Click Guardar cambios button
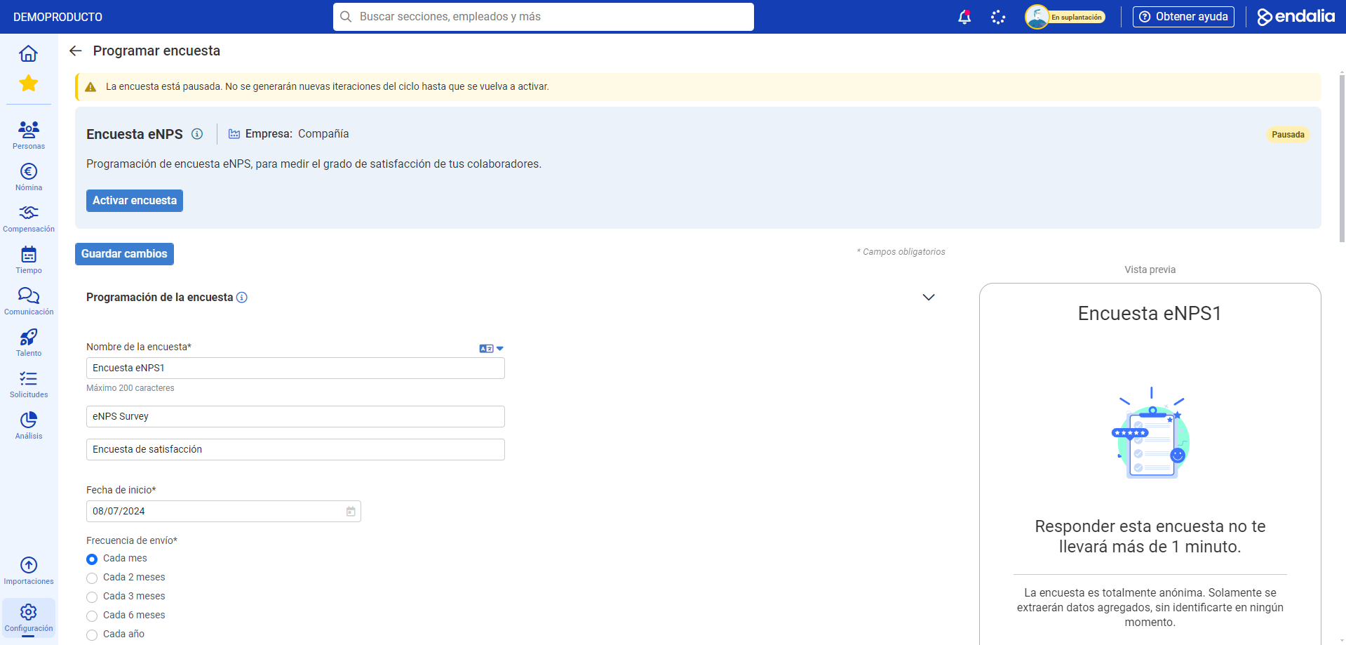1346x645 pixels. pos(124,254)
